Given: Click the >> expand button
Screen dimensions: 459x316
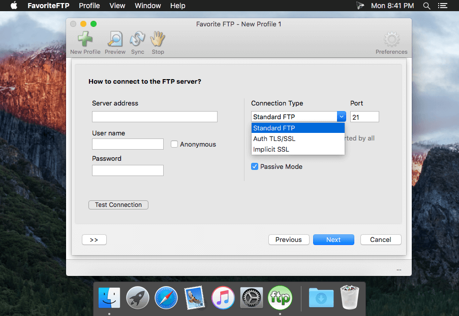Looking at the screenshot, I should tap(94, 240).
